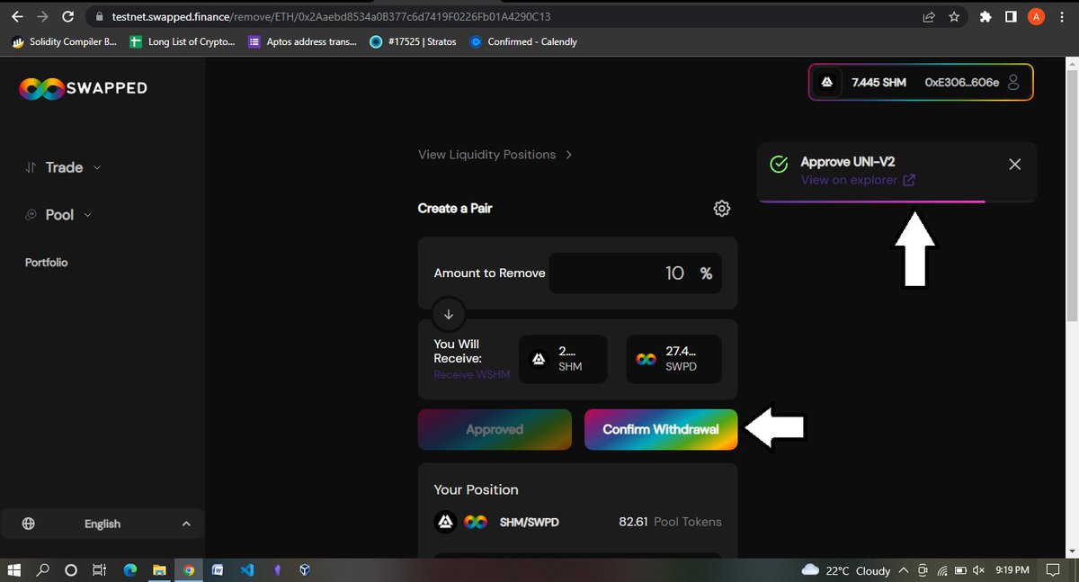Click the globe language icon
The height and width of the screenshot is (582, 1079).
tap(29, 524)
